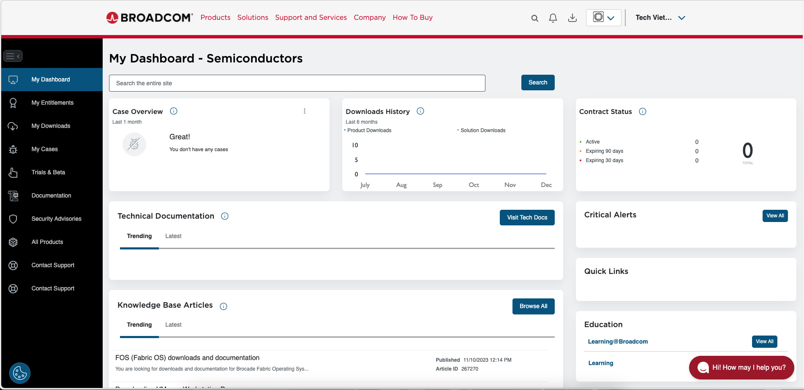The height and width of the screenshot is (390, 804).
Task: Open cookie preferences icon
Action: click(20, 373)
